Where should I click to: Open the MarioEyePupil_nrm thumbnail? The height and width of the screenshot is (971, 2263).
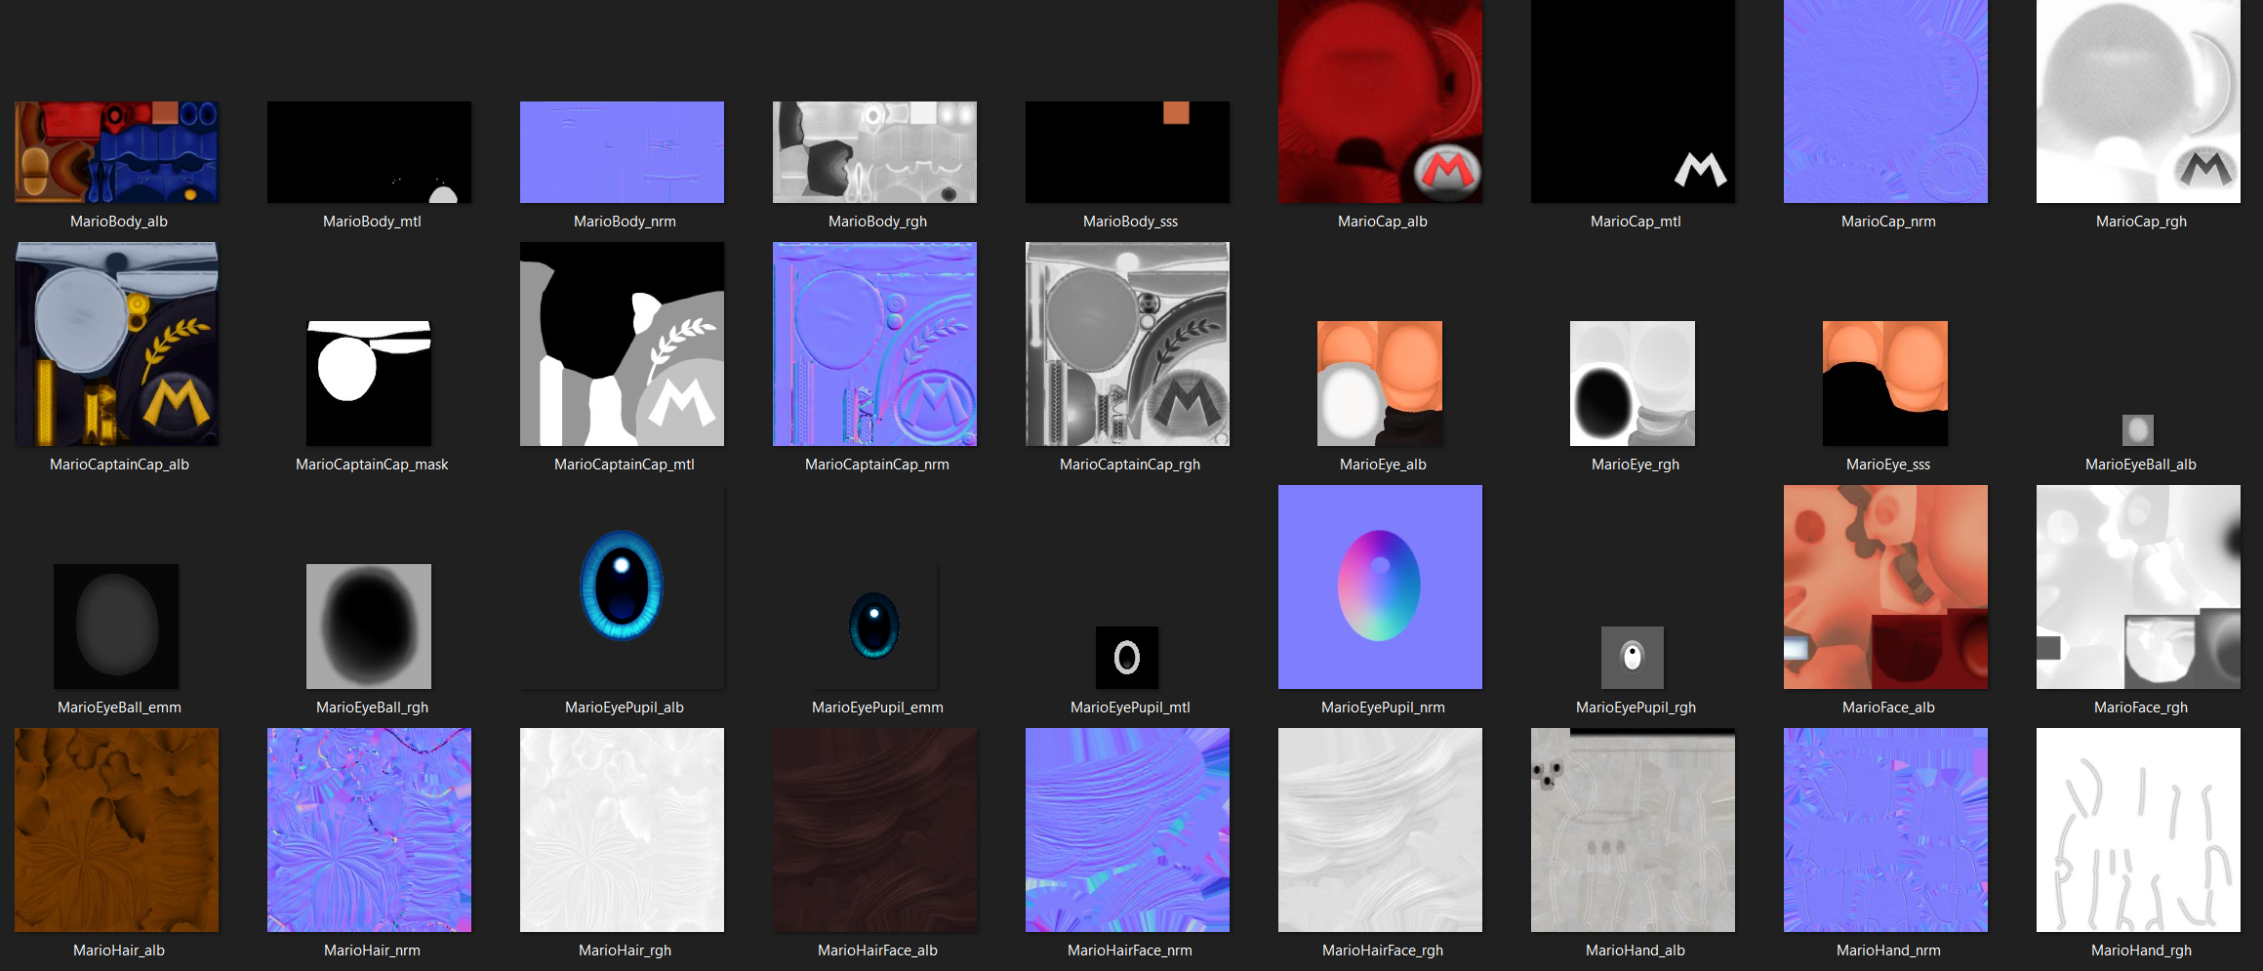point(1380,587)
